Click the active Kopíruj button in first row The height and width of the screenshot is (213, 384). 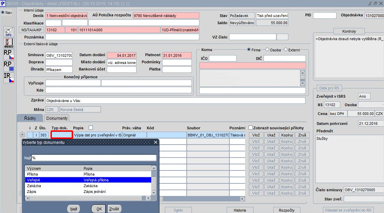coord(287,135)
